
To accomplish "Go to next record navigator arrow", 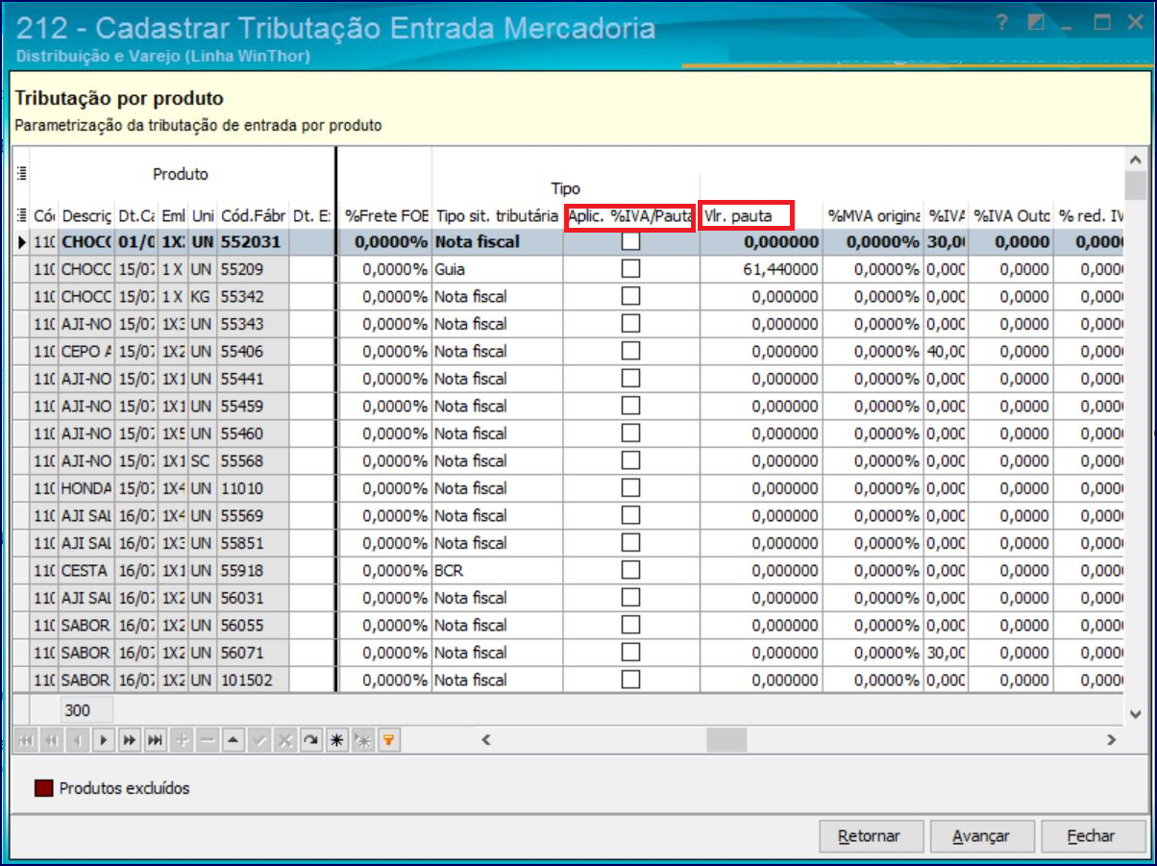I will coord(104,740).
